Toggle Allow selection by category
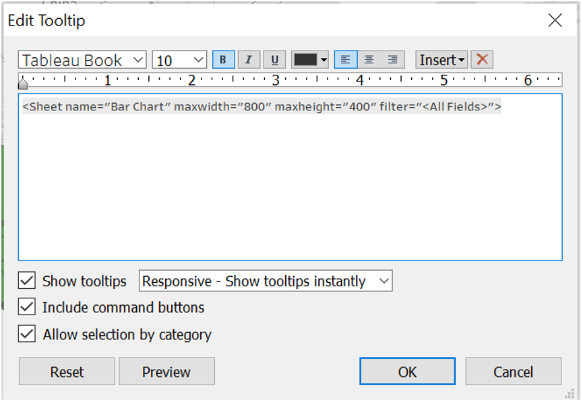Screen dimensions: 581x404 pyautogui.click(x=27, y=334)
